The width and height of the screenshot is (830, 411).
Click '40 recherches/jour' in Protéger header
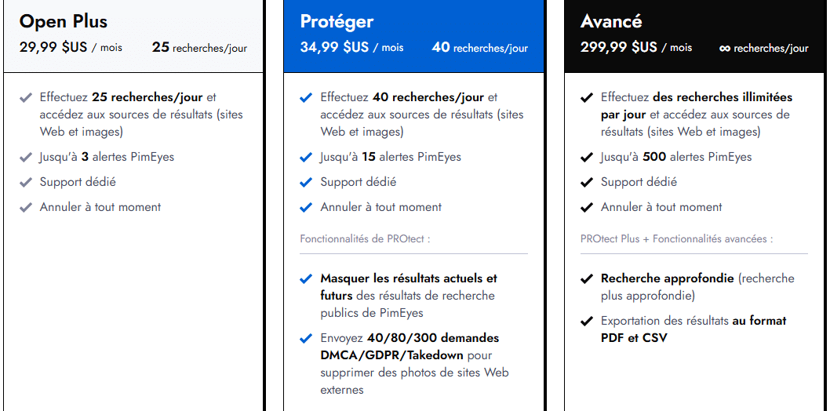point(479,48)
